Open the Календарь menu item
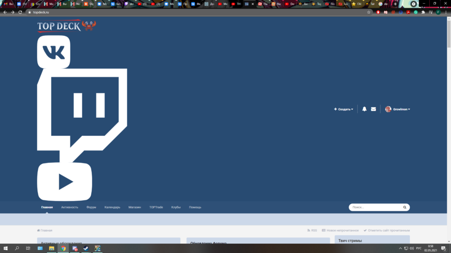Screen dimensions: 451x253 pyautogui.click(x=112, y=208)
